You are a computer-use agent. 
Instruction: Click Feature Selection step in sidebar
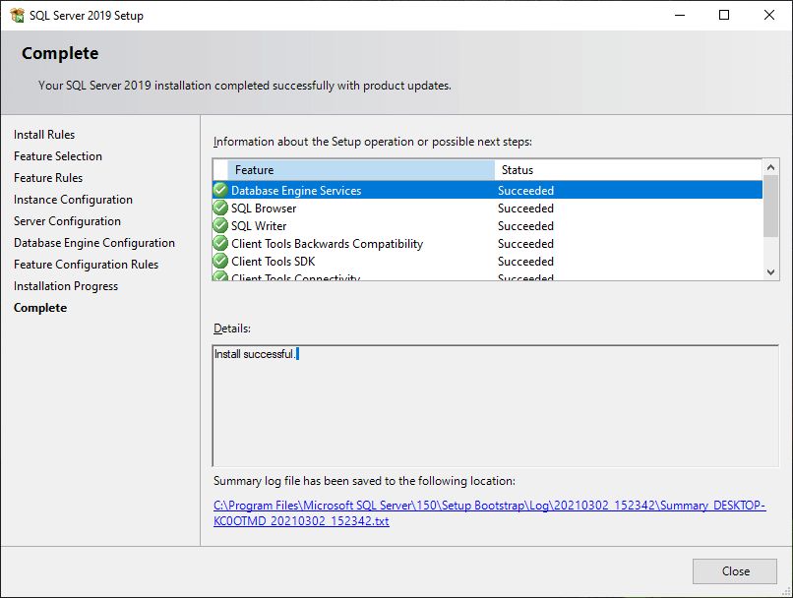click(x=58, y=156)
